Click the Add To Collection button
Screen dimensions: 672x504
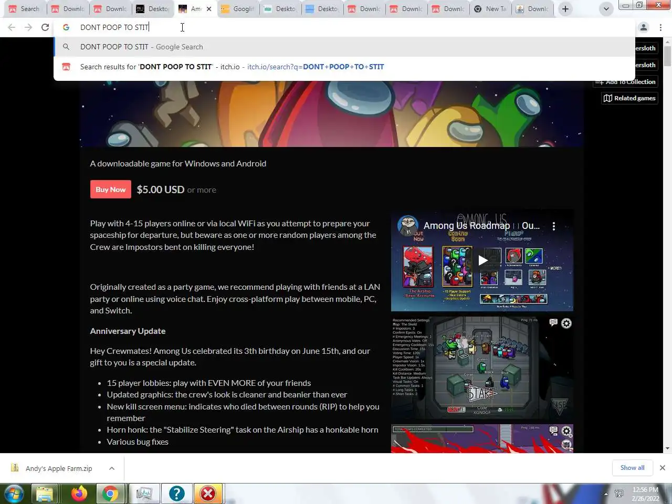pyautogui.click(x=625, y=82)
